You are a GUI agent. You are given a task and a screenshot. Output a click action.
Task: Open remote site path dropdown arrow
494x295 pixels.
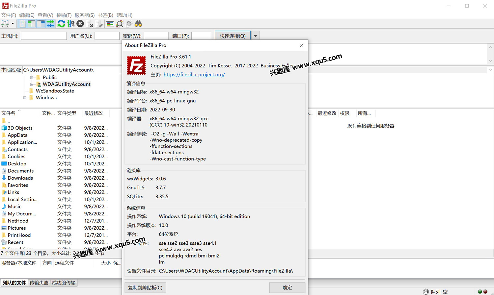click(x=490, y=70)
